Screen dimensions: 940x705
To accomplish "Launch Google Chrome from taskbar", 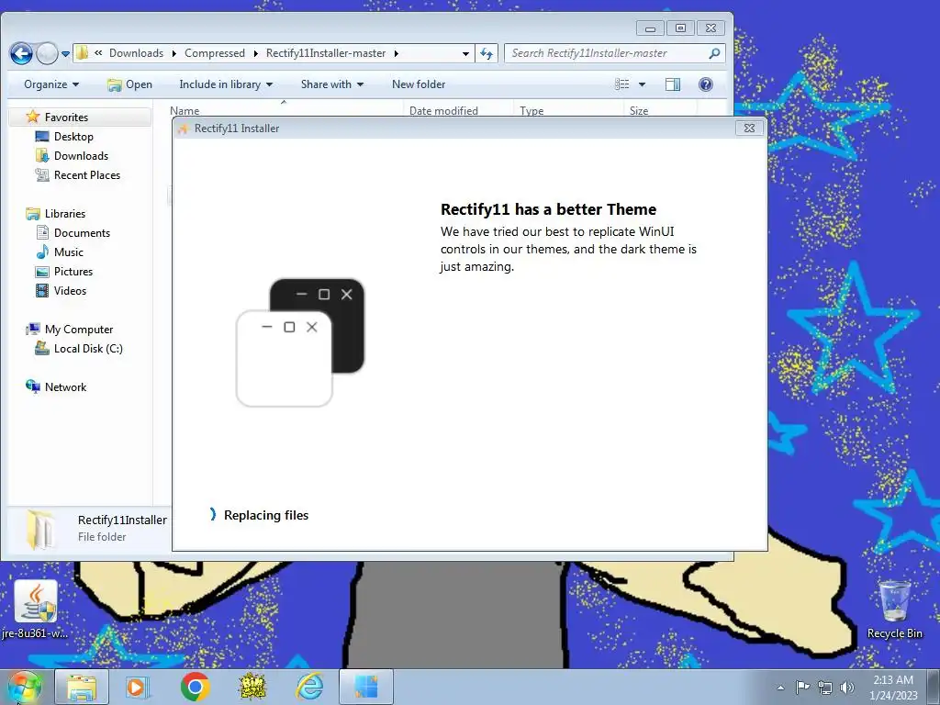I will [x=195, y=687].
